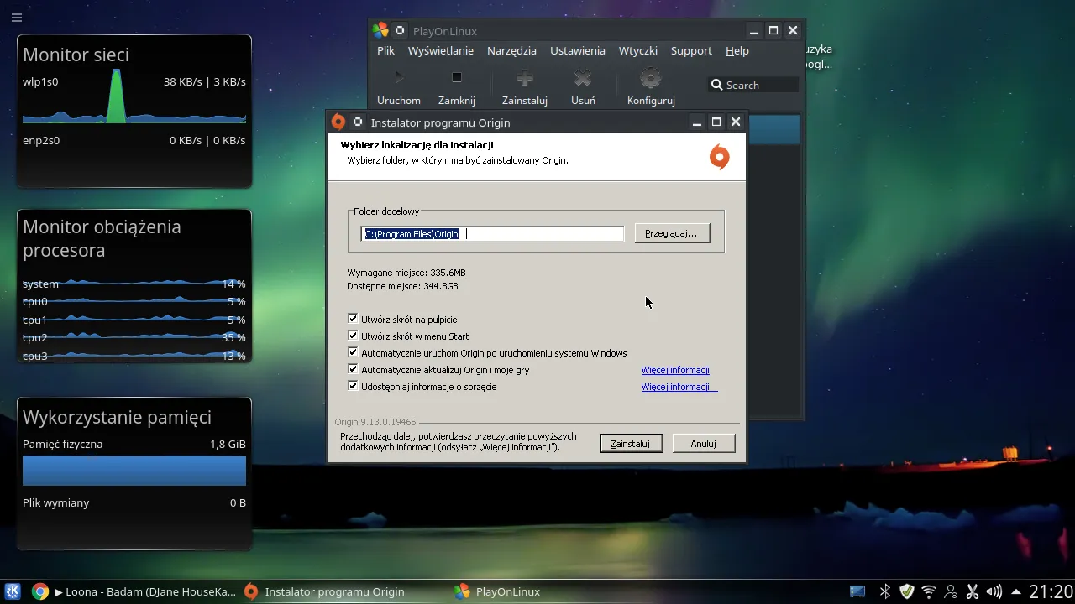Screen dimensions: 1075x604
Task: Click the Origin 9.13.0.19465 version text
Action: [x=375, y=422]
